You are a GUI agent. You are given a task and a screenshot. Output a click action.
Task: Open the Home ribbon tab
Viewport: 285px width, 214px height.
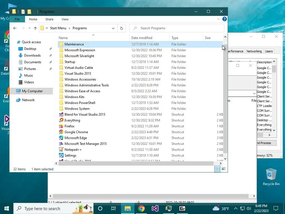[33, 19]
